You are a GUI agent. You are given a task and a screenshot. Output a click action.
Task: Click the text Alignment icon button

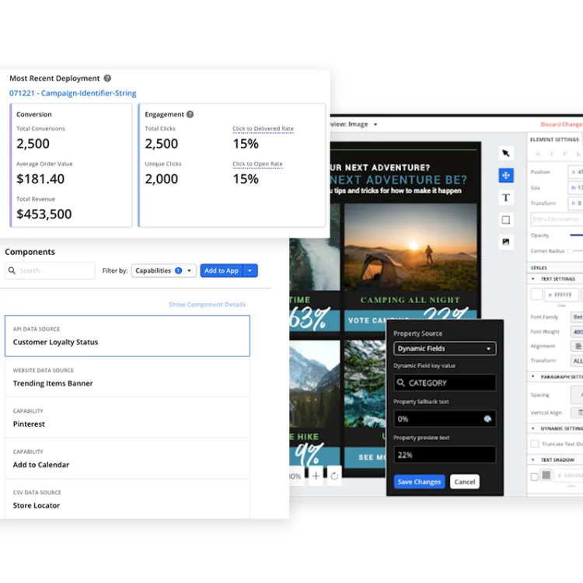(x=578, y=346)
